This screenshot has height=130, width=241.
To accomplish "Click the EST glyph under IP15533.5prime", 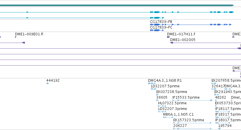I will (193, 100).
